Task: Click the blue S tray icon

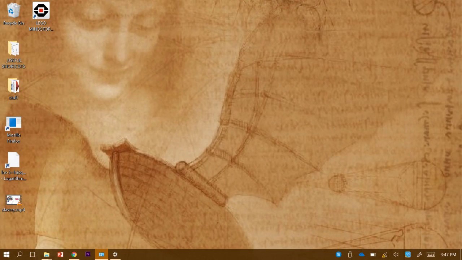Action: pos(339,255)
